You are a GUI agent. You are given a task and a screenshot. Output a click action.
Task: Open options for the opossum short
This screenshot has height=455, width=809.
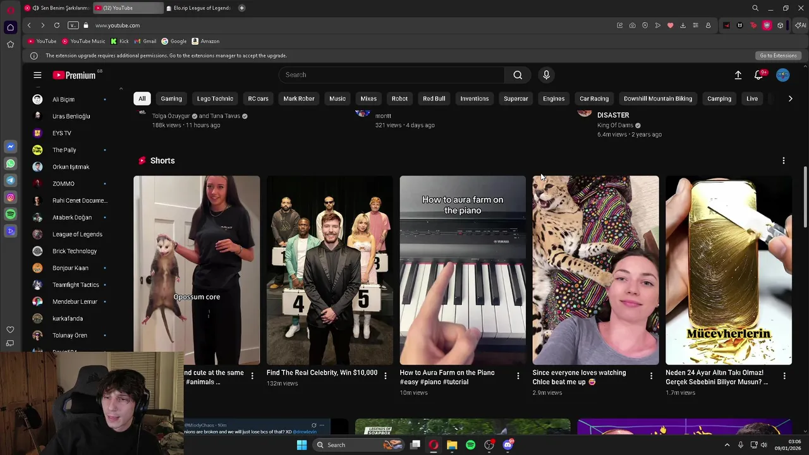[252, 376]
